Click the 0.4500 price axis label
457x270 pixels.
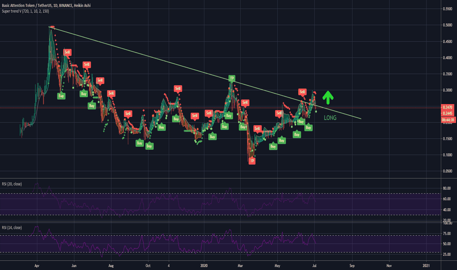tap(447, 41)
